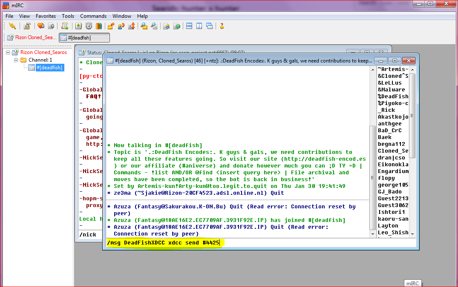Click the Connect lightning bolt toolbar icon
The width and height of the screenshot is (458, 287).
(12, 26)
